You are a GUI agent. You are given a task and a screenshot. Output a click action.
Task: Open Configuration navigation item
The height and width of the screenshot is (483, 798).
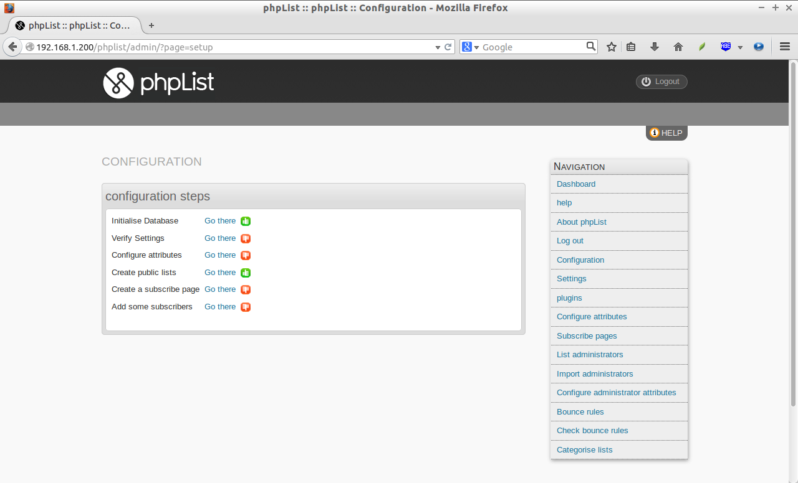580,260
